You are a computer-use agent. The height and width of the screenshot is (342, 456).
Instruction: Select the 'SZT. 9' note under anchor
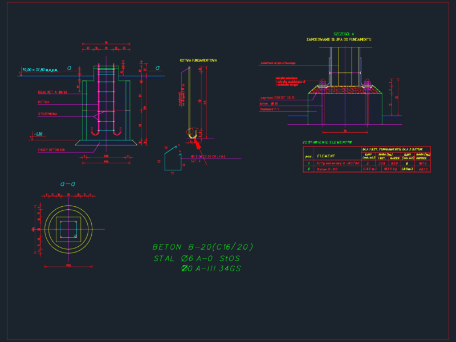(x=196, y=161)
